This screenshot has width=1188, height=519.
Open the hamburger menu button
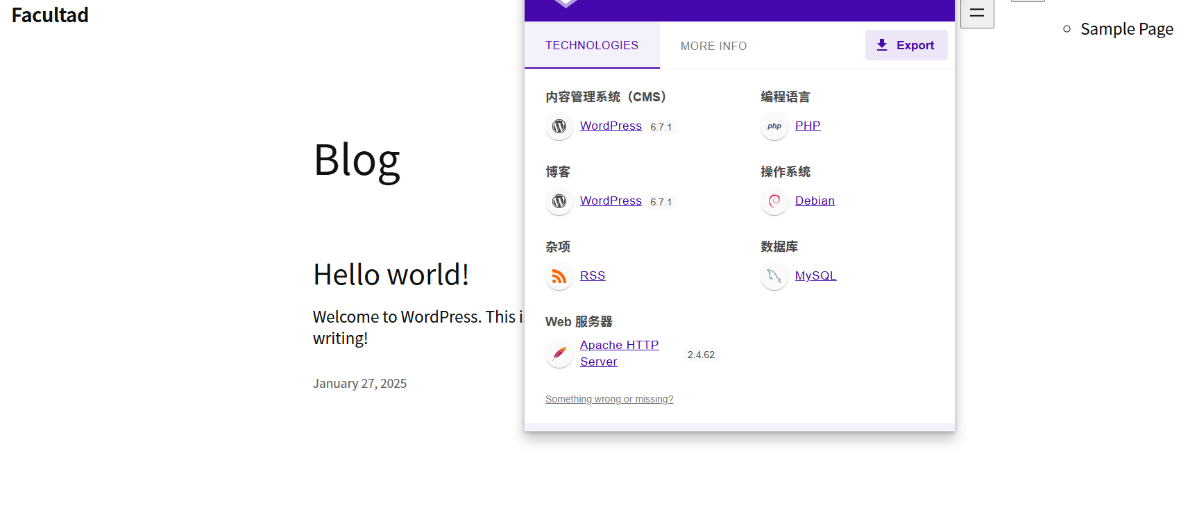pos(977,13)
